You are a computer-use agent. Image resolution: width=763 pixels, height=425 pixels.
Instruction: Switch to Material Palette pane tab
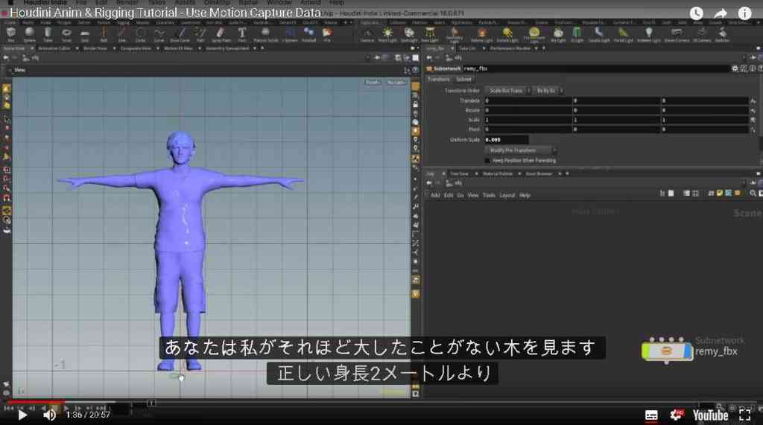tap(497, 173)
